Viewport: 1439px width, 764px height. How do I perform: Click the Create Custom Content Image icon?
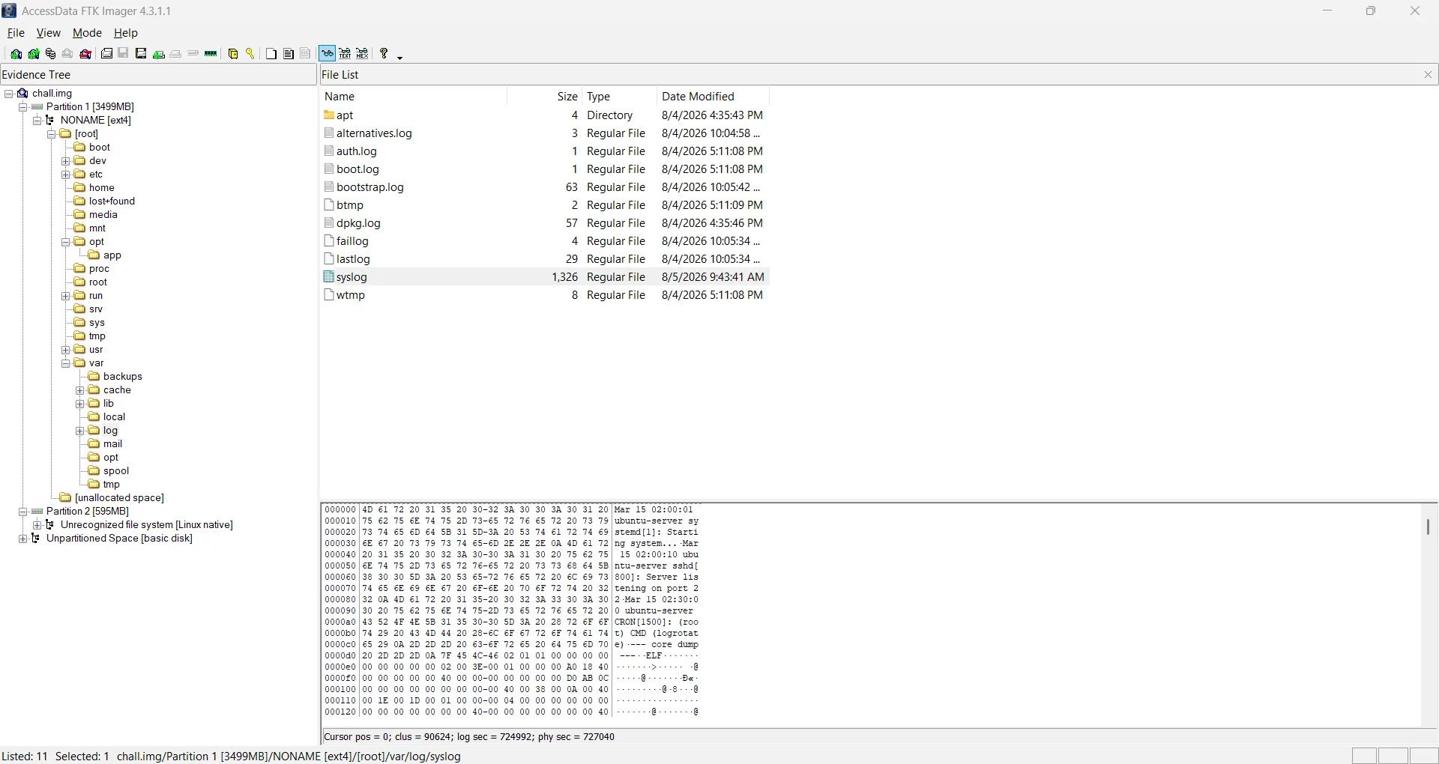point(176,54)
